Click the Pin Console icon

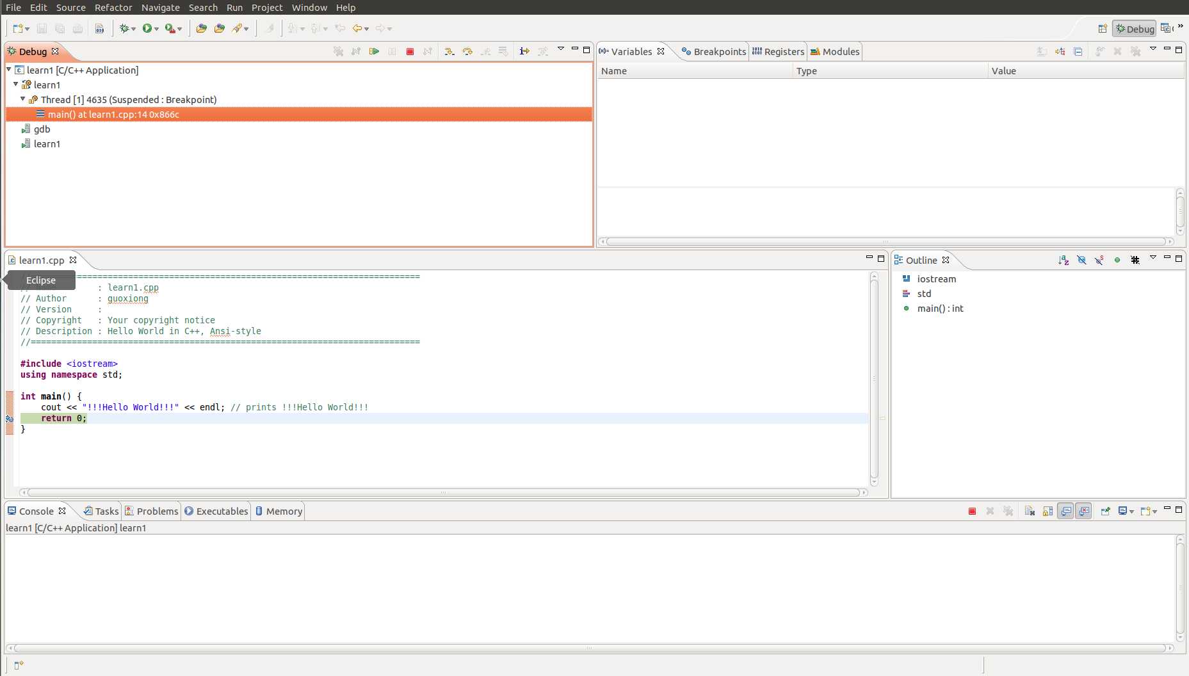[1105, 511]
